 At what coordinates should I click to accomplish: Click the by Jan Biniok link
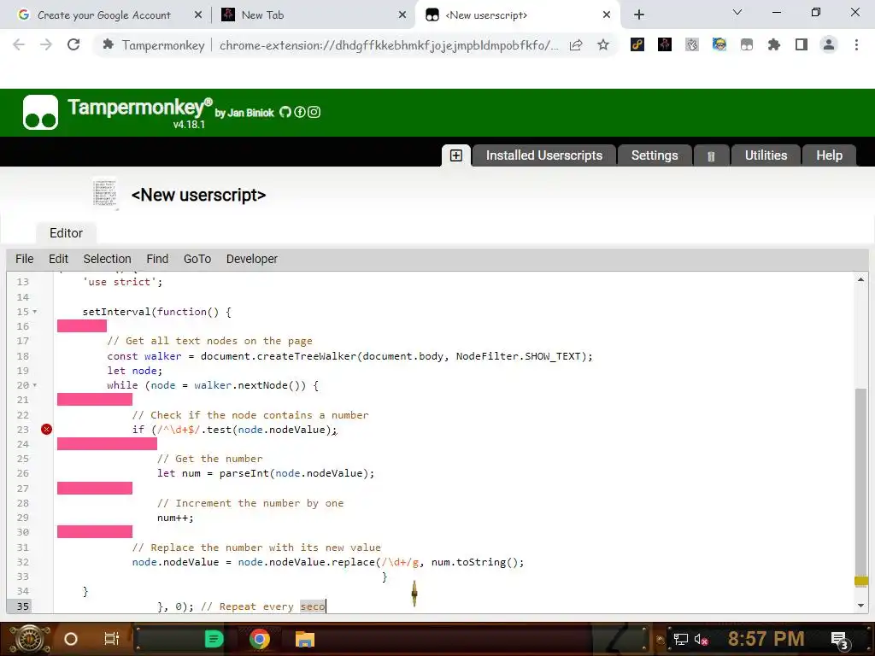coord(244,113)
